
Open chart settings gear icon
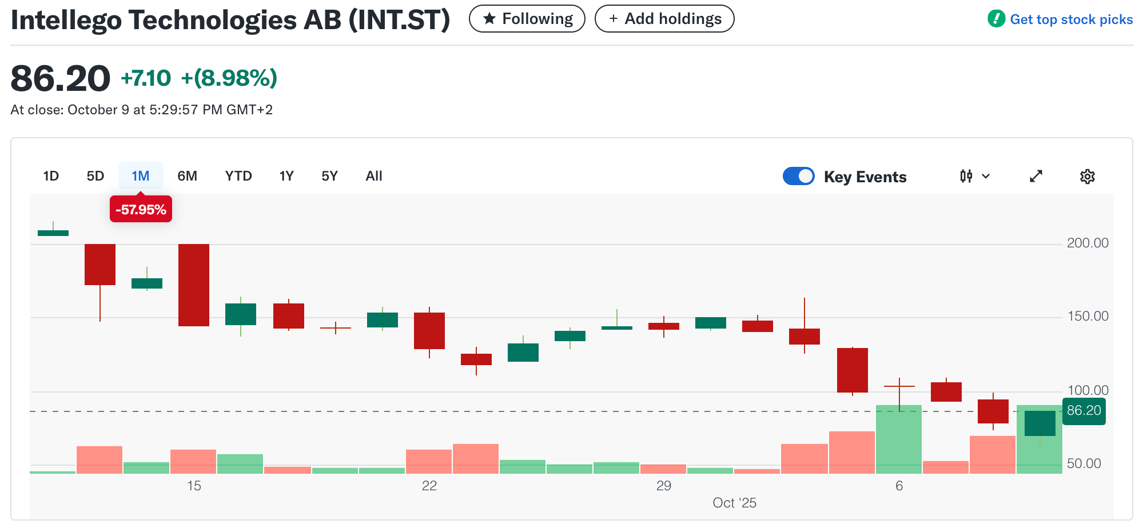[1087, 177]
